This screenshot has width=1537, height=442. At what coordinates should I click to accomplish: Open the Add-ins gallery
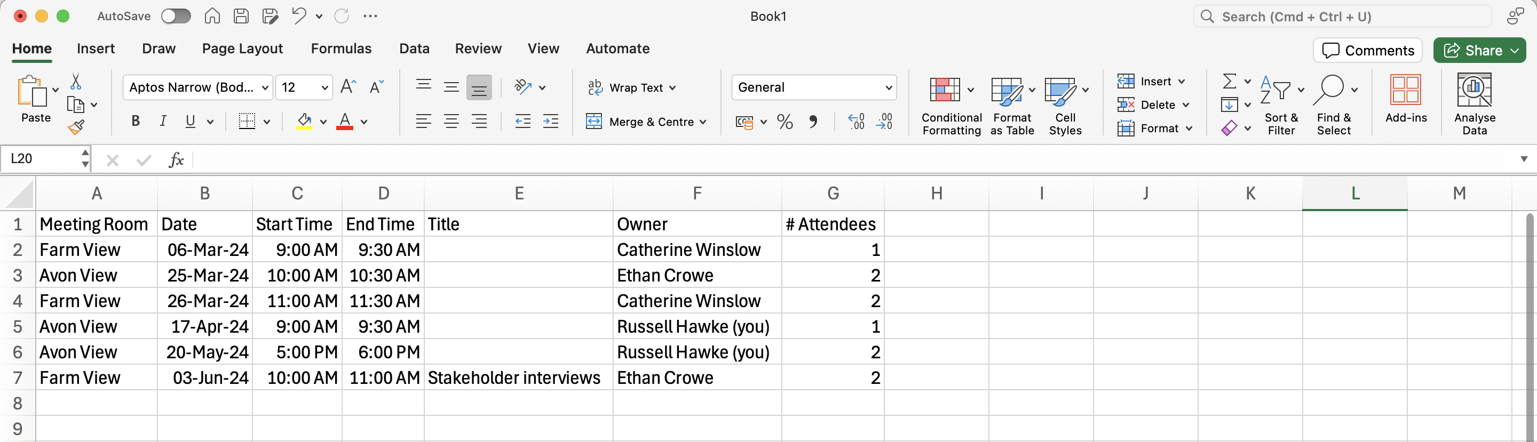(1405, 99)
